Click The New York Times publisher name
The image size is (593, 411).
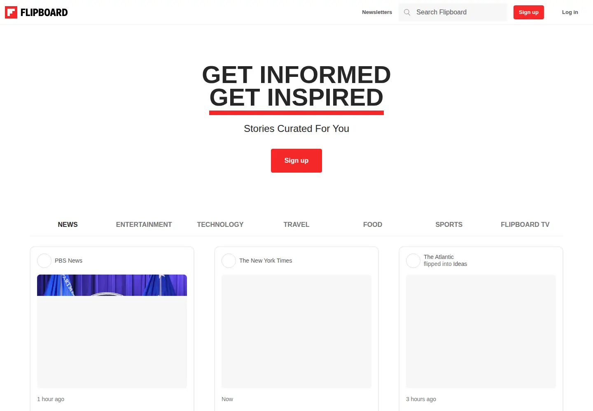[266, 261]
